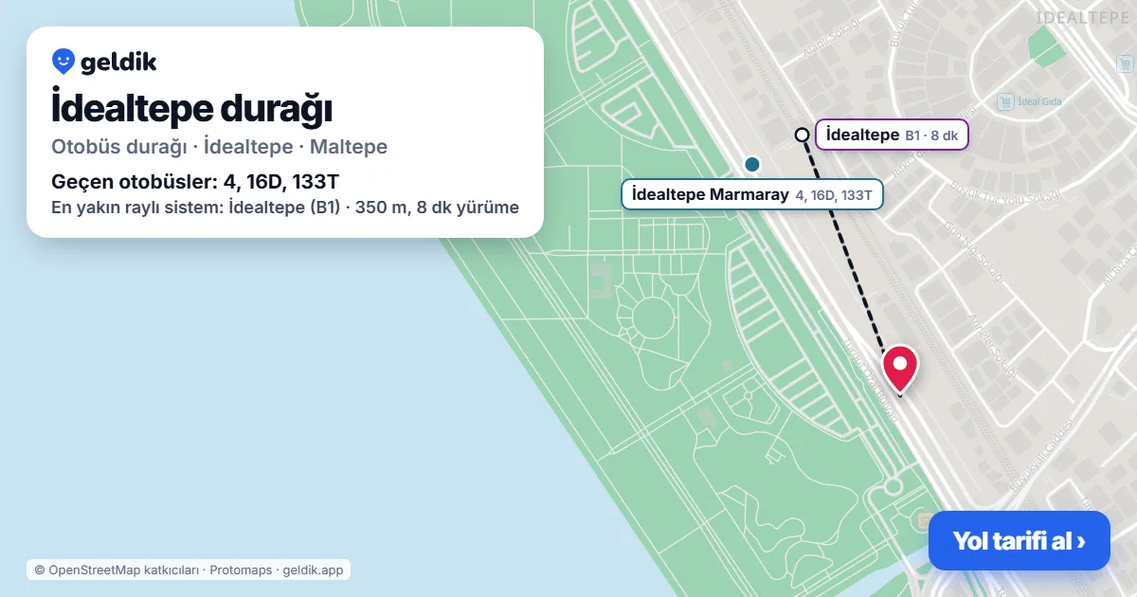
Task: Click the İdealtepe durağı heading
Action: 191,108
